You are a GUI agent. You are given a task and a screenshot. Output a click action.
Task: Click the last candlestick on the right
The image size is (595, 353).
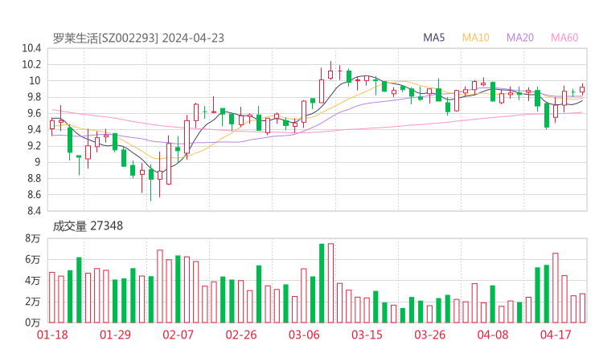pos(582,89)
